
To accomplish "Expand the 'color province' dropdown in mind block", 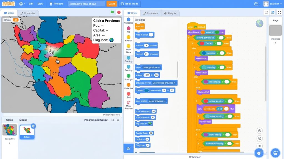I will point(151,68).
